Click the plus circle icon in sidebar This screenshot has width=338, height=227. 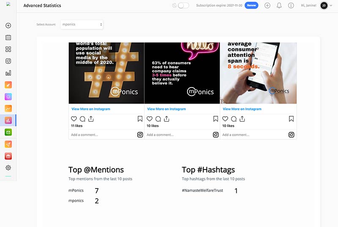click(x=8, y=25)
